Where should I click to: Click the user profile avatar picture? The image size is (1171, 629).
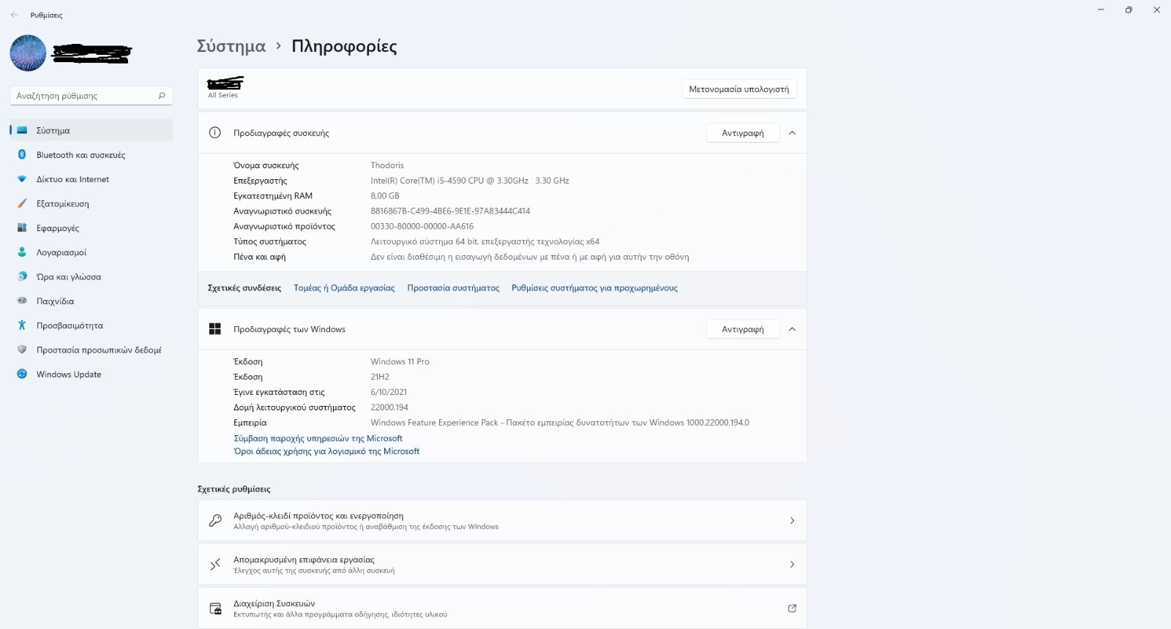tap(28, 53)
